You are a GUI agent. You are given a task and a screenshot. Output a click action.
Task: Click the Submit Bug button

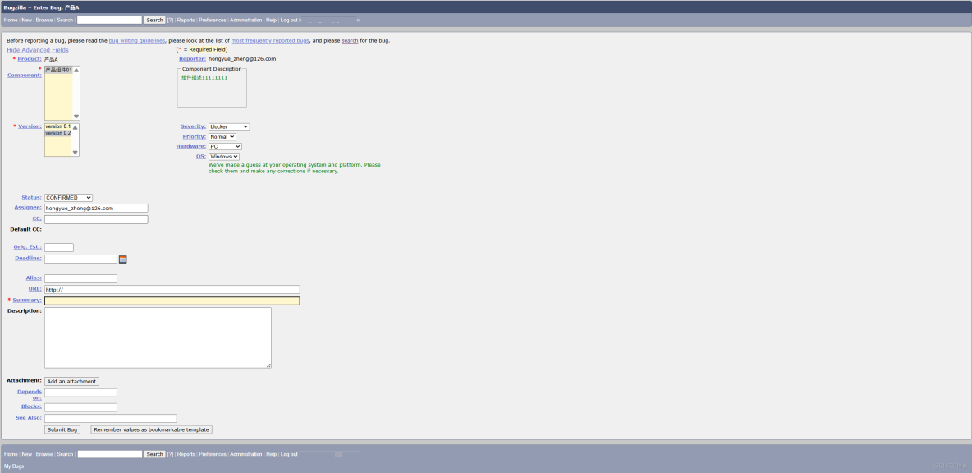[x=62, y=429]
